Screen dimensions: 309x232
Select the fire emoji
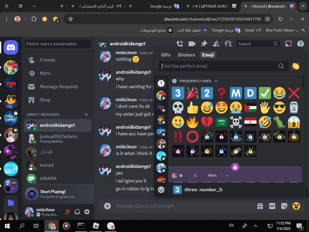tap(192, 122)
